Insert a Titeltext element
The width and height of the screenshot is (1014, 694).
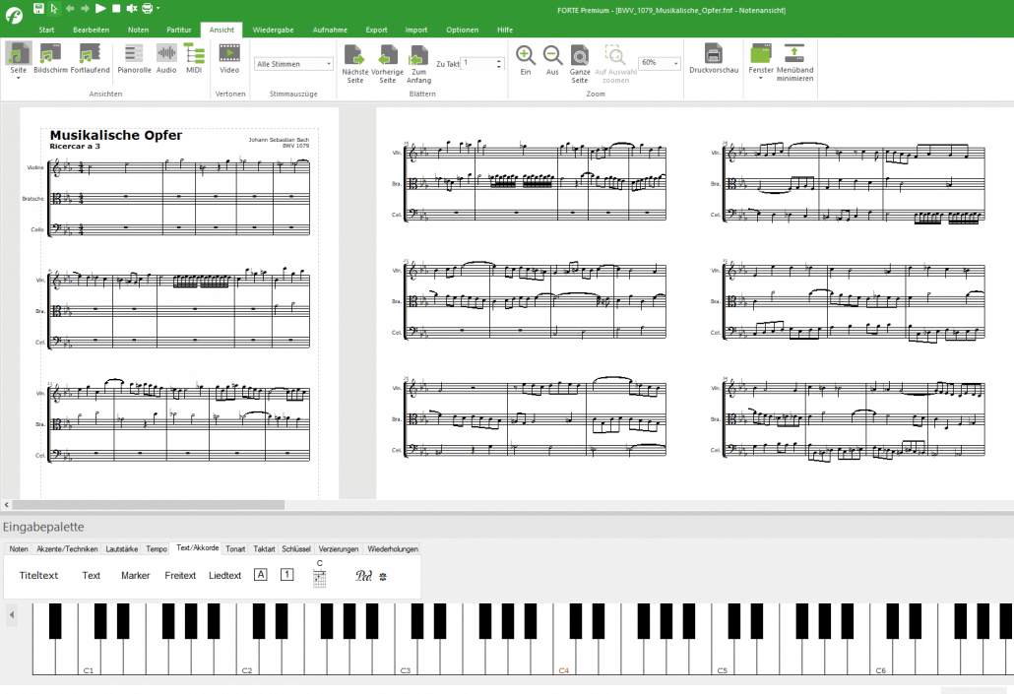(38, 575)
